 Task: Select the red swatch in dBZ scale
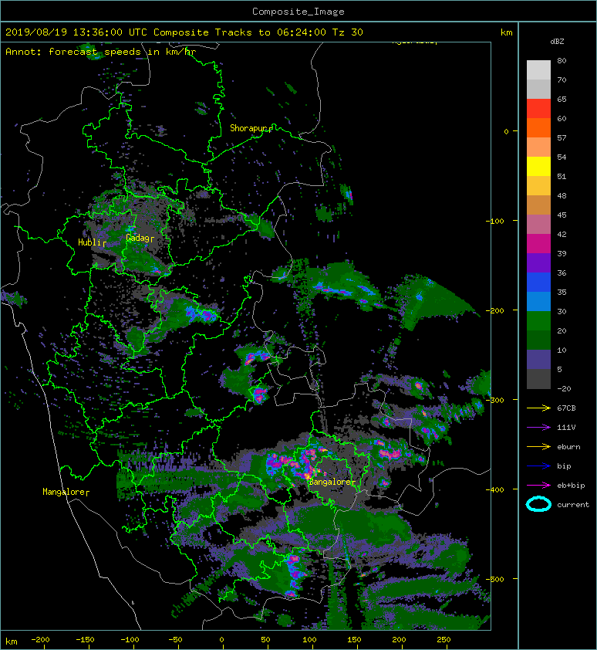(538, 109)
